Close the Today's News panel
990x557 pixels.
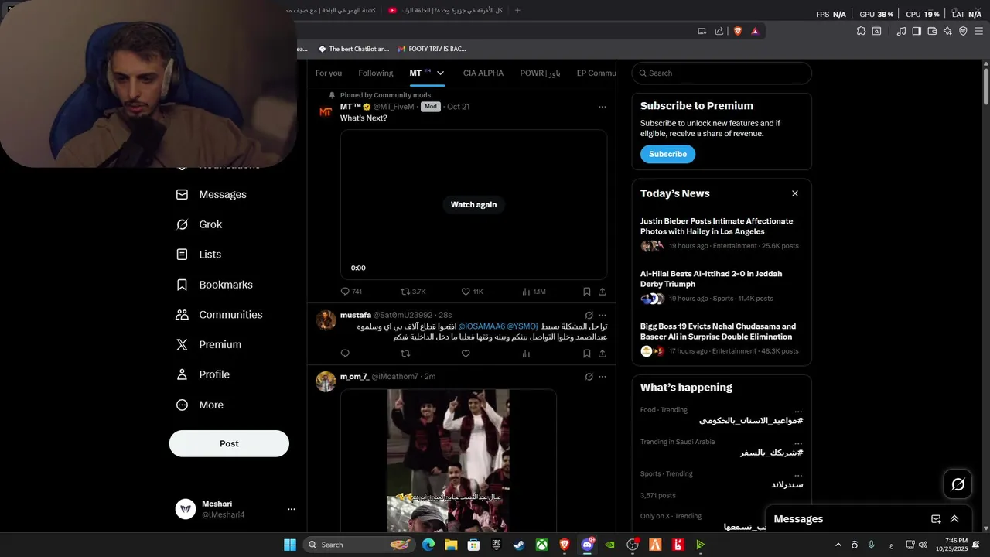point(794,193)
